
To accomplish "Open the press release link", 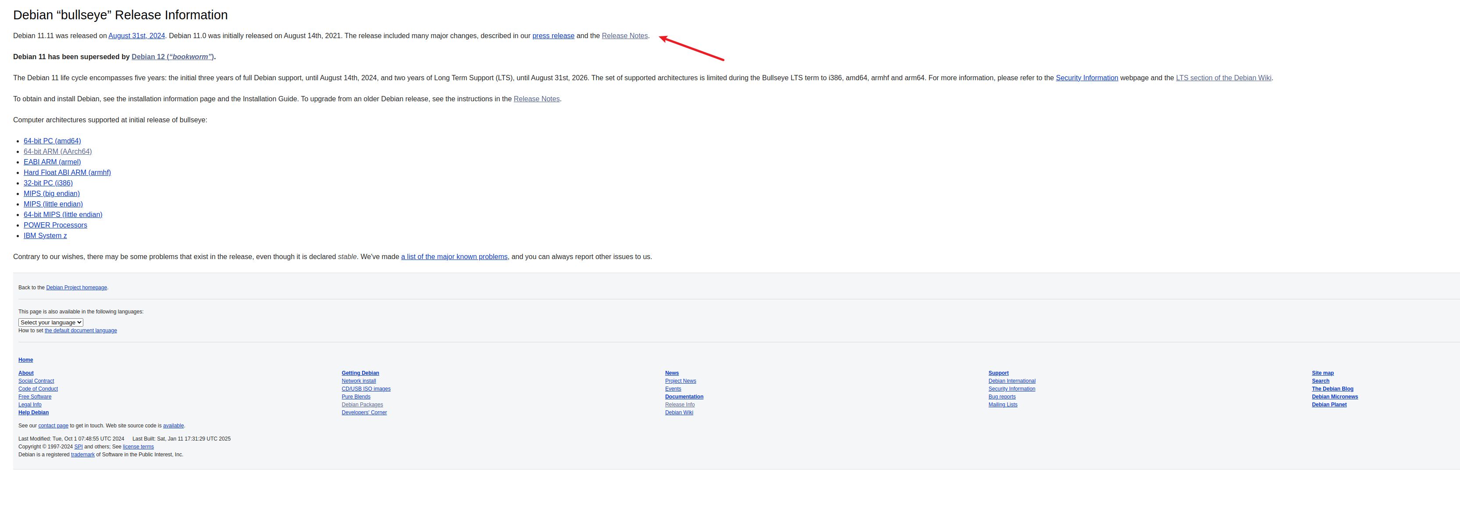I will tap(553, 36).
